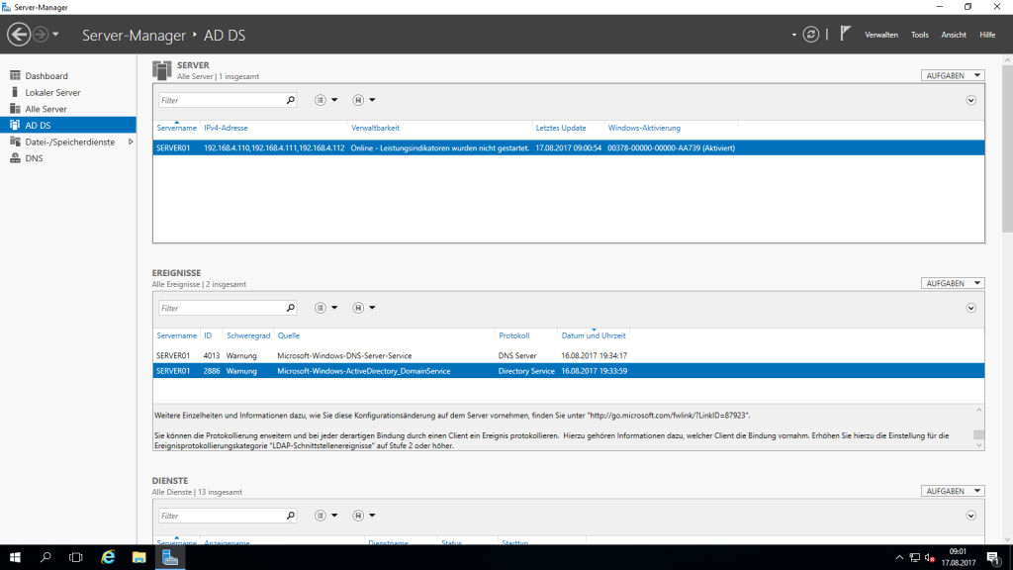Sort events by Protokoll column
This screenshot has height=570, width=1013.
coord(513,335)
